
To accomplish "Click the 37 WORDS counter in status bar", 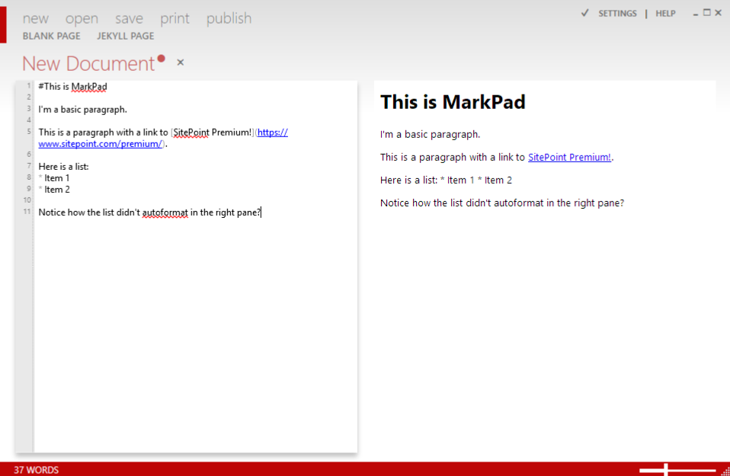I will (37, 470).
